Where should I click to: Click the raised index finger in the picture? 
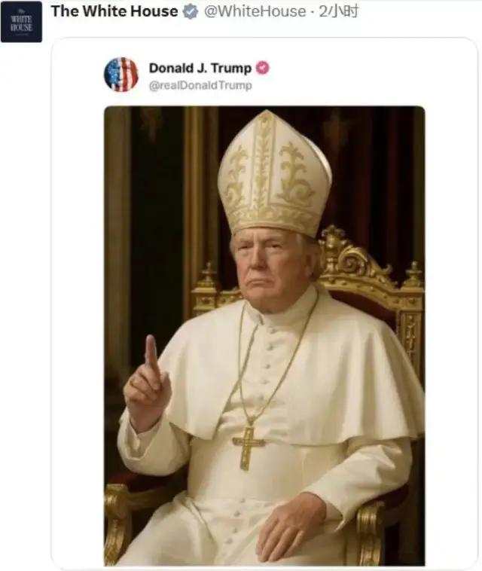click(151, 356)
